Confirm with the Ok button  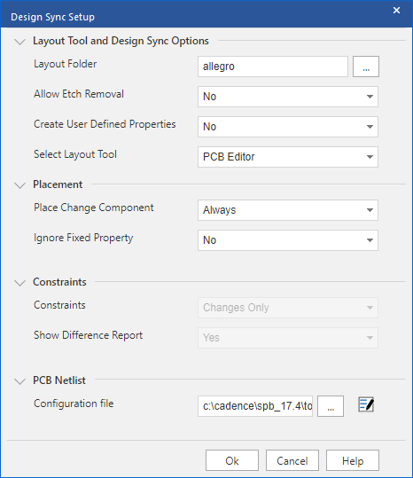pyautogui.click(x=232, y=460)
